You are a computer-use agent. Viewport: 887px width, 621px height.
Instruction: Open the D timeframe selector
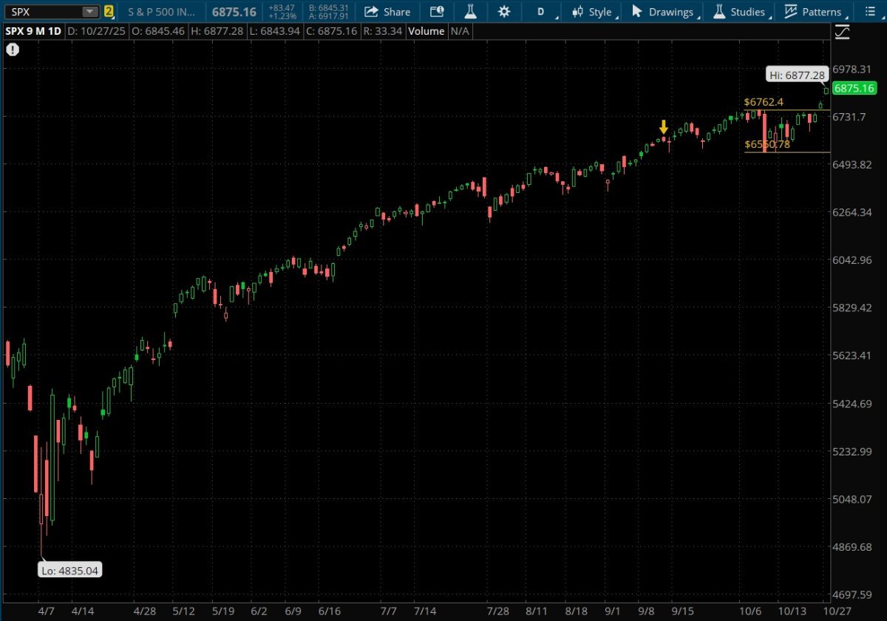pyautogui.click(x=541, y=12)
